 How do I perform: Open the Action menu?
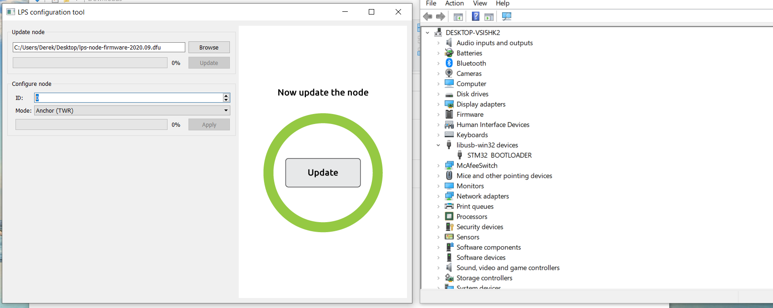click(454, 4)
